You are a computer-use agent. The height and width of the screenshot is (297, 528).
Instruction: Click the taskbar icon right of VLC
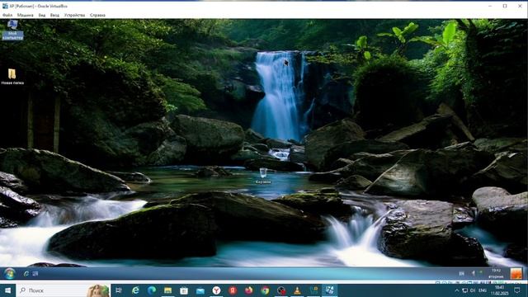pyautogui.click(x=313, y=290)
